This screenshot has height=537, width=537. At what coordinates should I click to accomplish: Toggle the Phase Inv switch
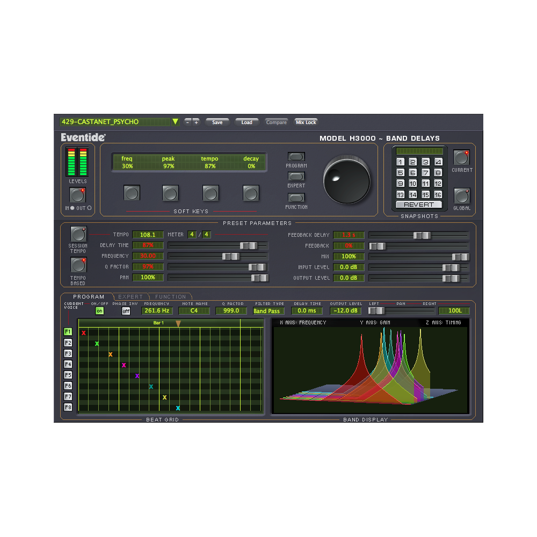click(125, 310)
